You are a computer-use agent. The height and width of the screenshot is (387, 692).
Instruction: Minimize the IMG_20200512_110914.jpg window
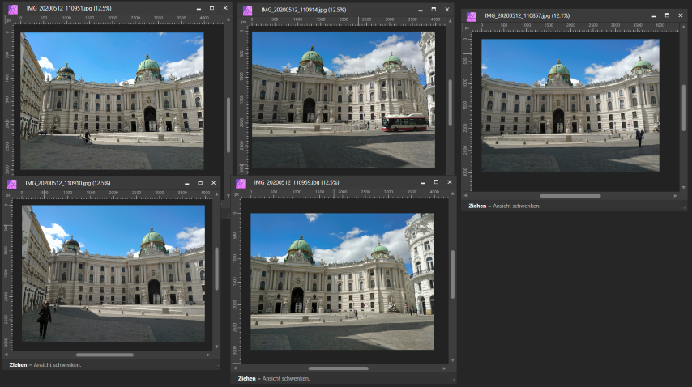coord(420,10)
